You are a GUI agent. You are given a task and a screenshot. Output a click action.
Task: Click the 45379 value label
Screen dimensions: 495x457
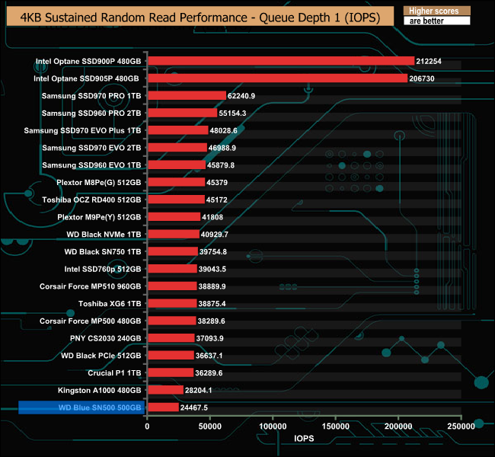click(x=217, y=183)
